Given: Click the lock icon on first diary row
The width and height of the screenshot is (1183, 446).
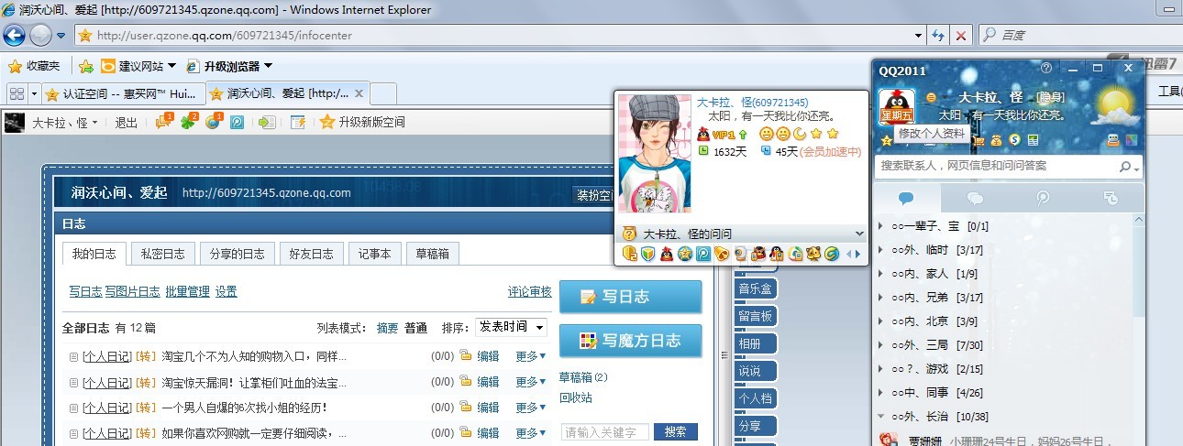Looking at the screenshot, I should click(465, 356).
